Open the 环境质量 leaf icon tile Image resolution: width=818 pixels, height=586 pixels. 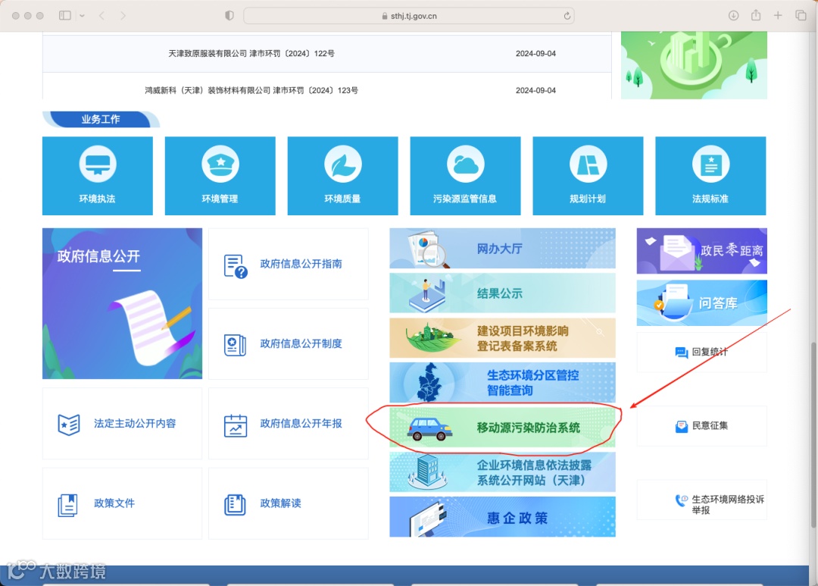point(343,175)
